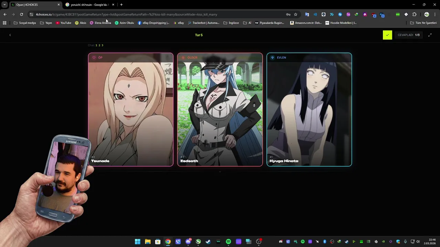Open OBS Studio from the taskbar
This screenshot has height=247, width=440.
[258, 242]
